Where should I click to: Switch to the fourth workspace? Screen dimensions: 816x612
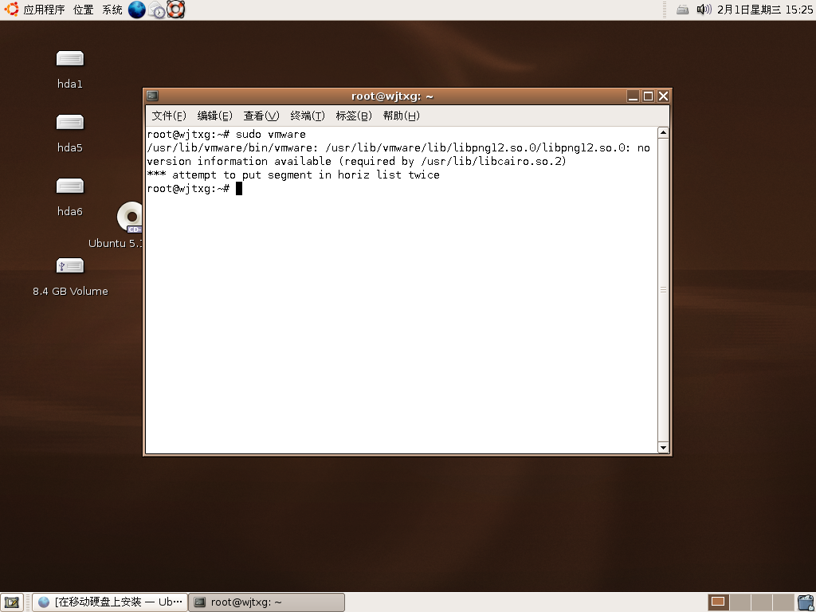tap(783, 602)
